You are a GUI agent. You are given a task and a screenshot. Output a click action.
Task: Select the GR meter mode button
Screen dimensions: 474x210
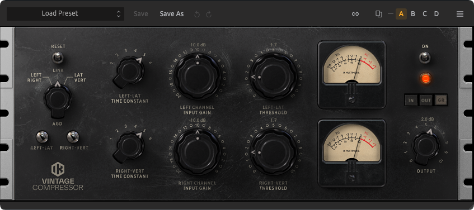(441, 101)
